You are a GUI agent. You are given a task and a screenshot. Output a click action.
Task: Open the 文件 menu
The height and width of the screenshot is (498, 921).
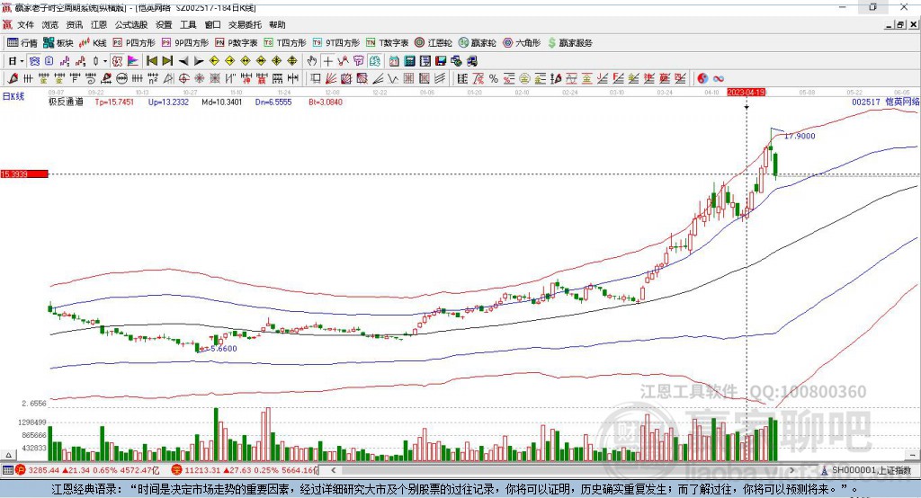[x=25, y=24]
